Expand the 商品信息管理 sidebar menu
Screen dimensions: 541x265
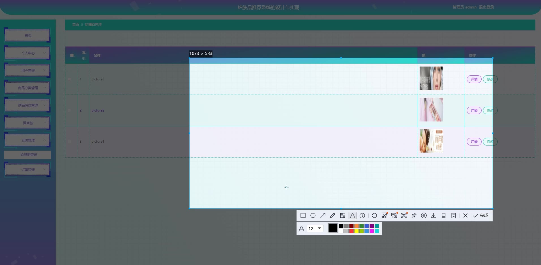pyautogui.click(x=27, y=105)
